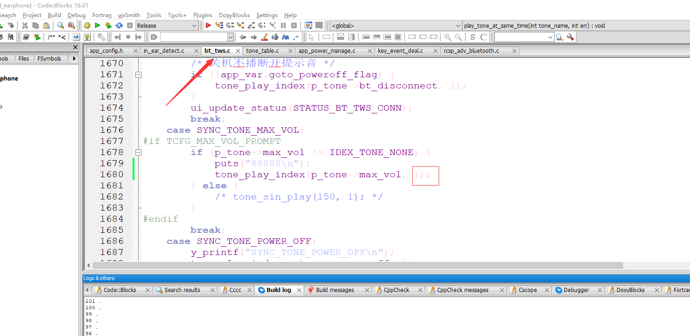Click the Paste clipboard icon
The width and height of the screenshot is (690, 336).
click(46, 25)
